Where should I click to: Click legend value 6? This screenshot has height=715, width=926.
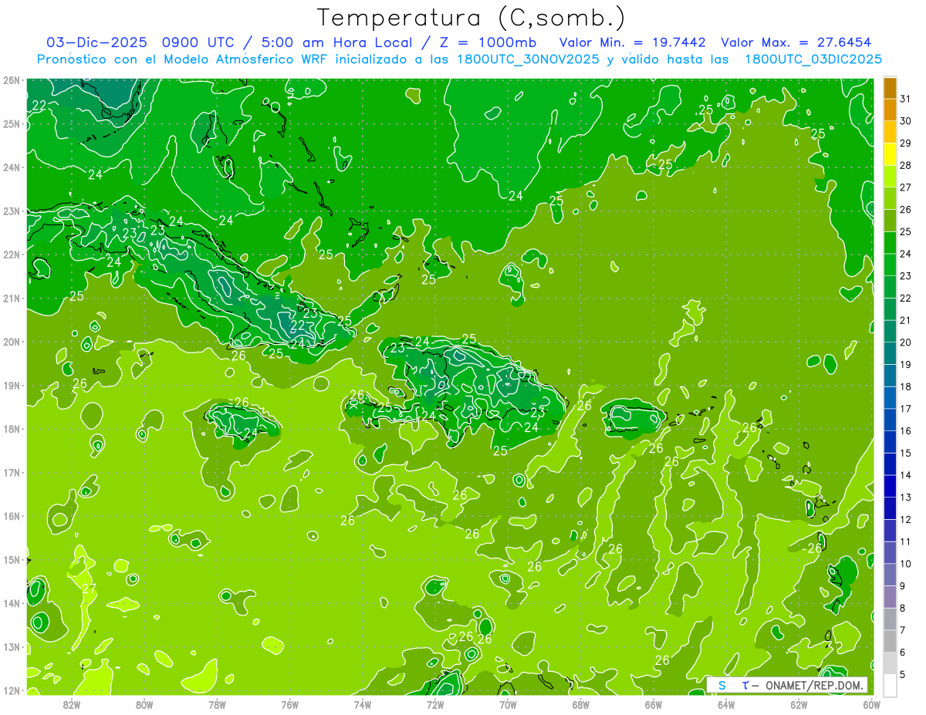(x=903, y=653)
